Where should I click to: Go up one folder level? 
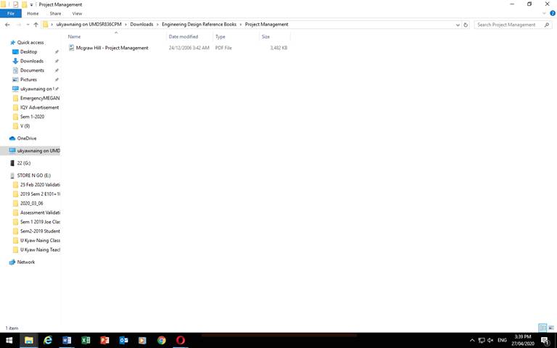coord(36,25)
